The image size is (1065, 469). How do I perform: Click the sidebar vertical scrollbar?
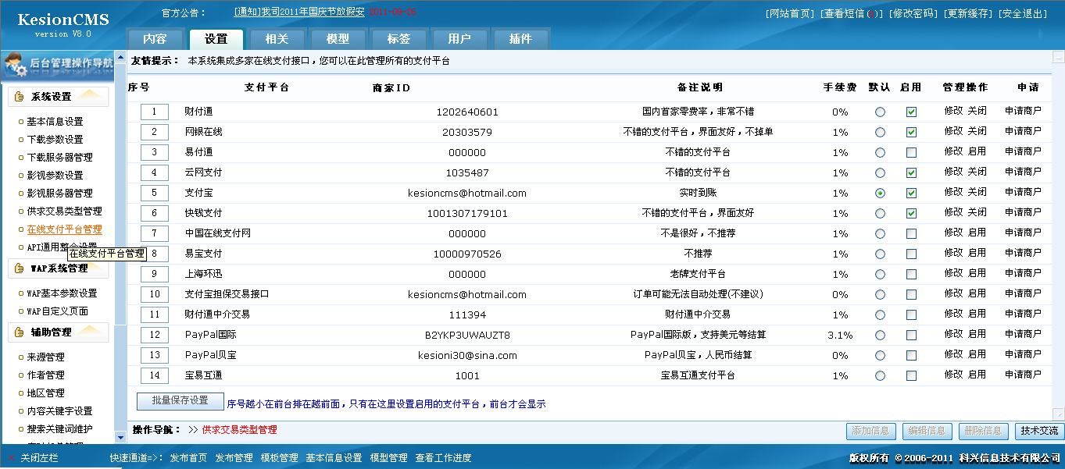tap(120, 234)
